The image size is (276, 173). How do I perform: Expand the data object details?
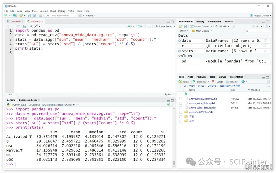click(x=179, y=41)
